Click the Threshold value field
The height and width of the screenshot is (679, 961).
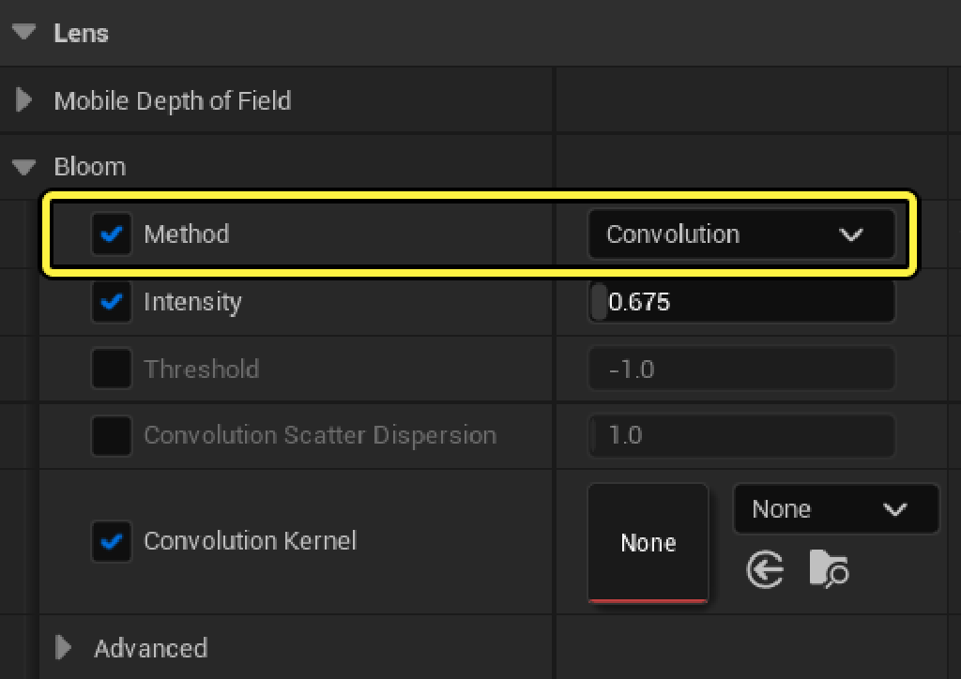click(x=741, y=369)
